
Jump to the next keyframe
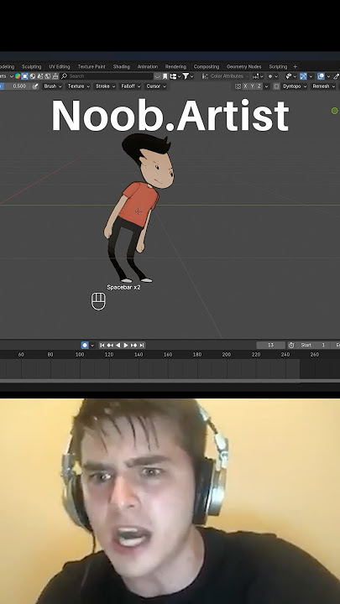pyautogui.click(x=133, y=345)
